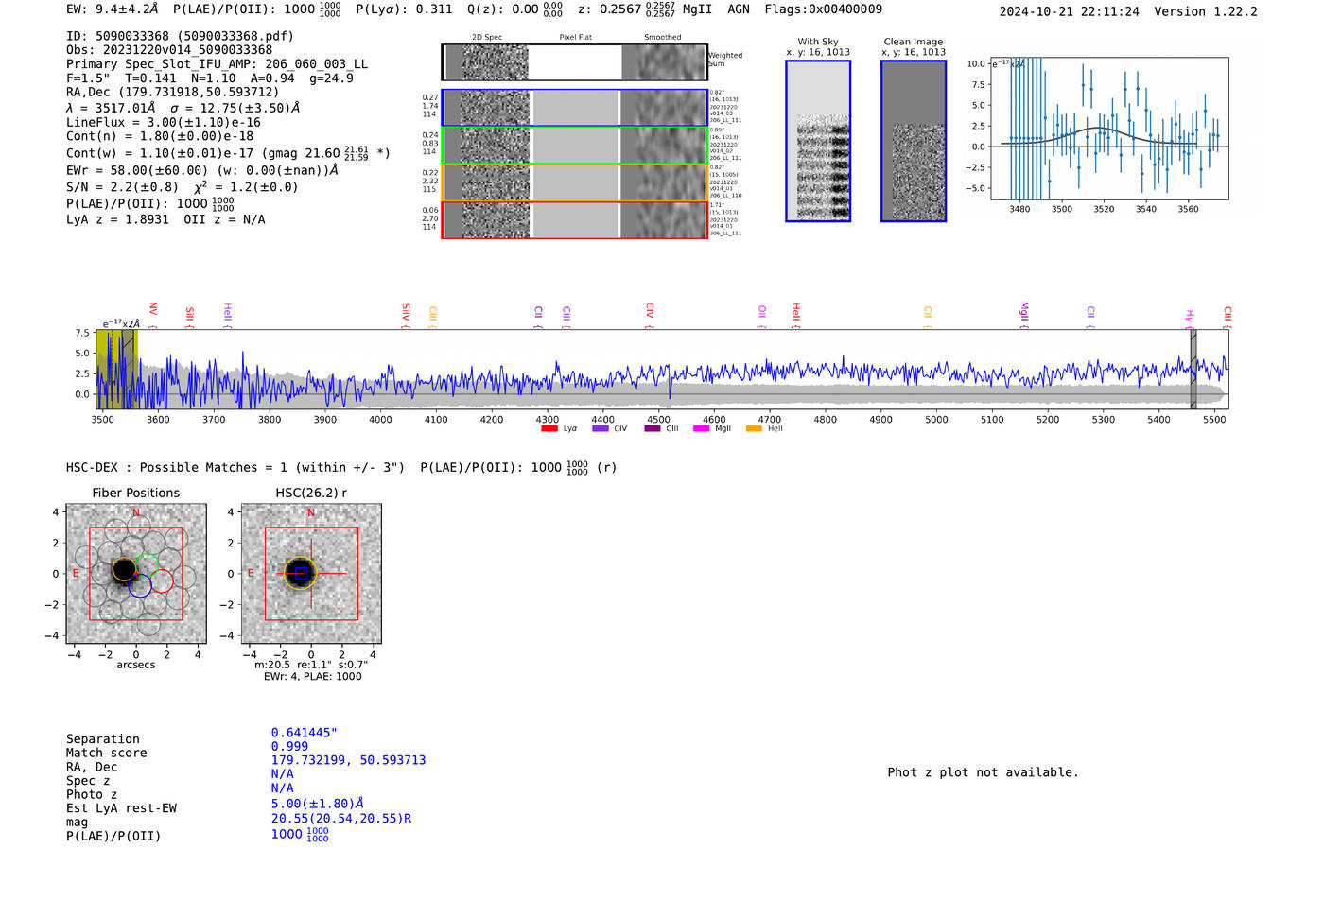Click the EWr: 4, PLAE: 1000 caption
Screen dimensions: 1324x901
312,676
